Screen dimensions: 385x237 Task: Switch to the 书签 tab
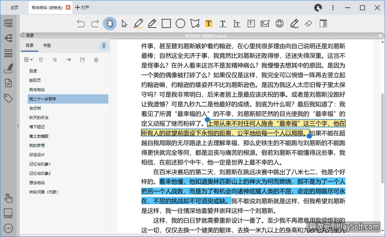click(x=47, y=45)
